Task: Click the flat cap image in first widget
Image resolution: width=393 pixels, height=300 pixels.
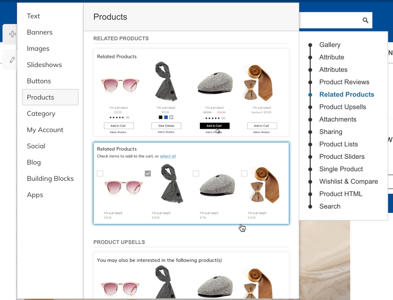Action: coord(215,83)
